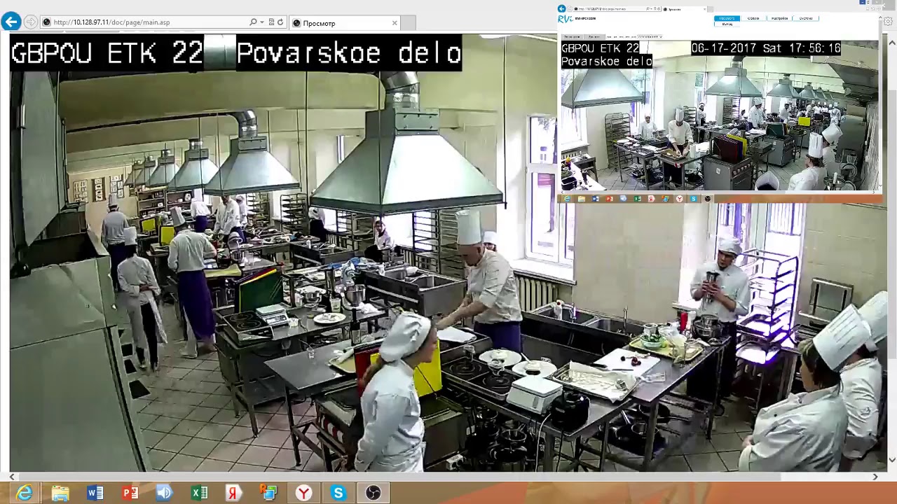Click the right arrow of horizontal scrollbar
The height and width of the screenshot is (504, 897).
point(875,477)
